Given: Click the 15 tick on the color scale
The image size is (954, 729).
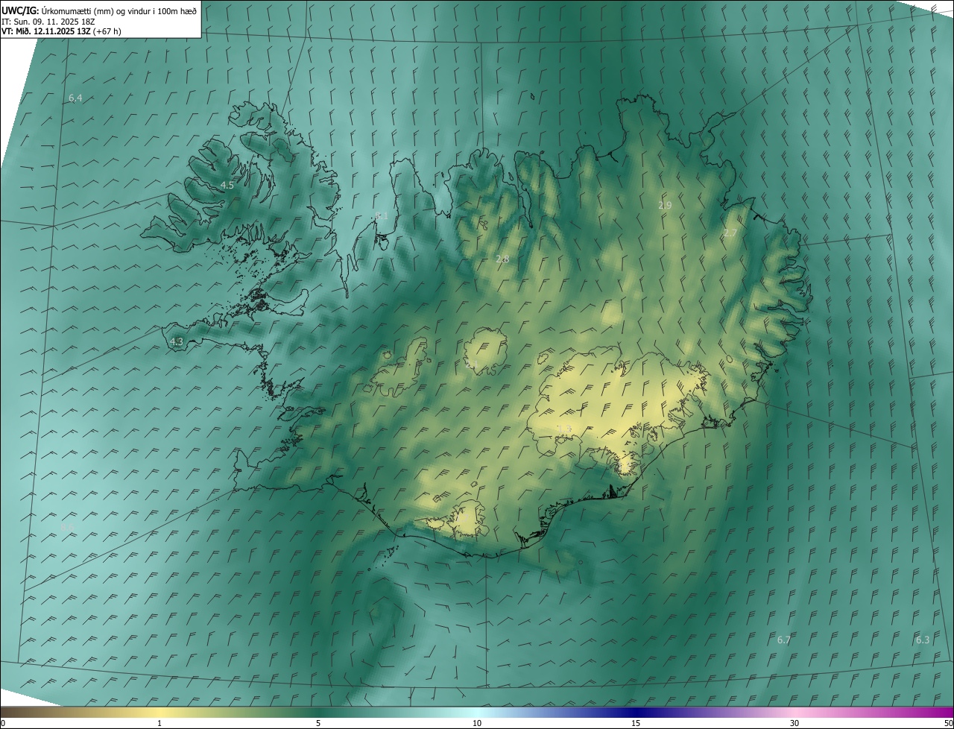Looking at the screenshot, I should pyautogui.click(x=636, y=723).
